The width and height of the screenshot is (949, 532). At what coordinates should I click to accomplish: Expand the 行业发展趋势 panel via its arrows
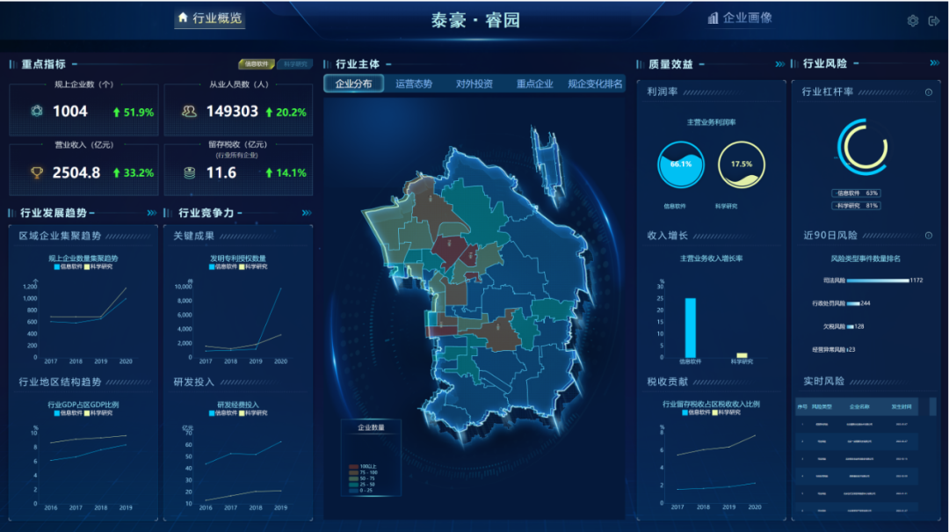[150, 211]
